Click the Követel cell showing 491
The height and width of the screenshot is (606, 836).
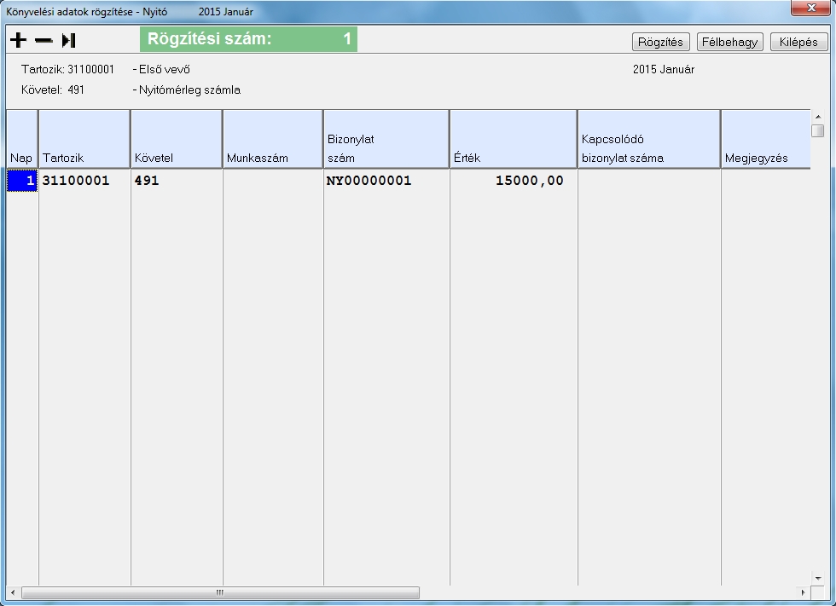click(x=176, y=181)
